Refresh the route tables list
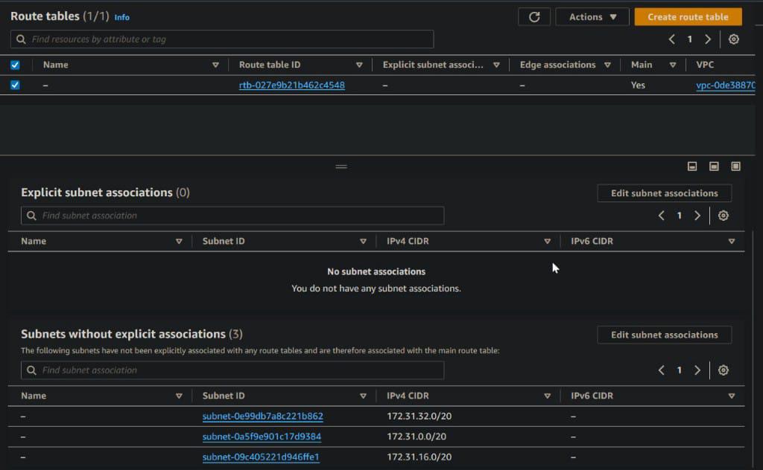The image size is (763, 470). point(534,17)
